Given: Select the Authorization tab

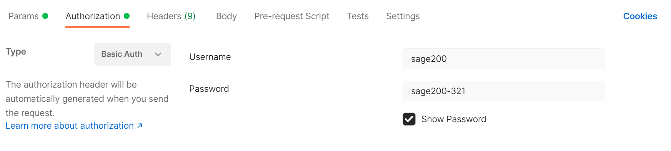Looking at the screenshot, I should [97, 16].
